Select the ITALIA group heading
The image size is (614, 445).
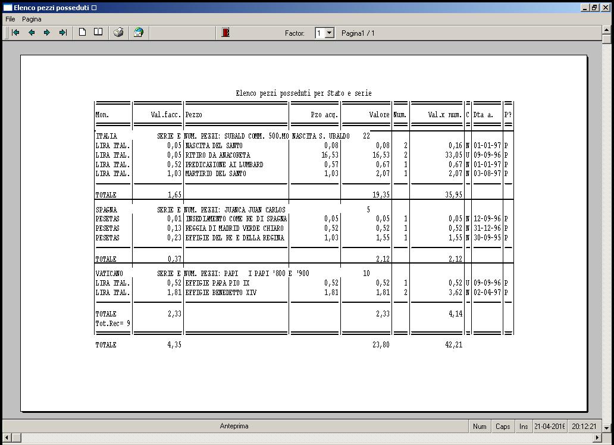[106, 136]
